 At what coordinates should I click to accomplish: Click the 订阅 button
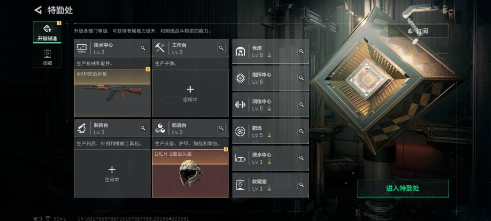418,31
